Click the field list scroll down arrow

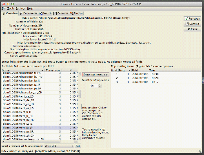tap(79, 138)
